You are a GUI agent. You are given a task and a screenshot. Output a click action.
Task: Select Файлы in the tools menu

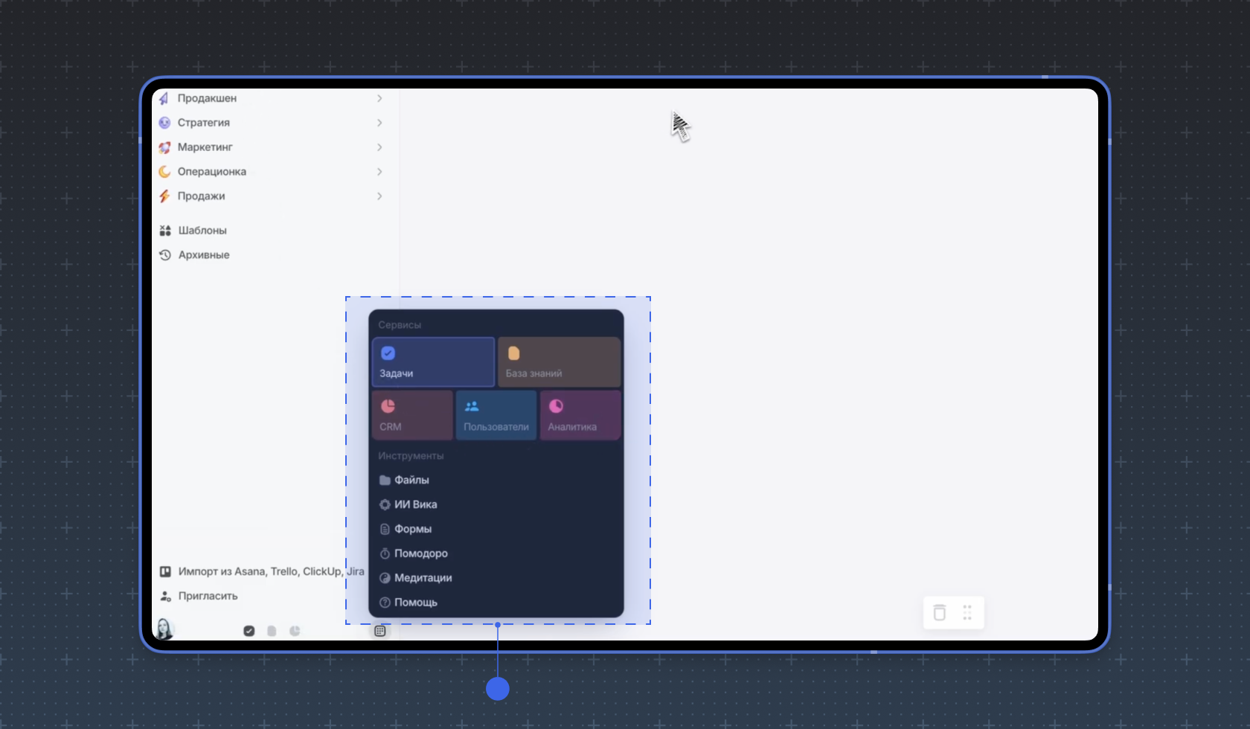click(x=411, y=480)
